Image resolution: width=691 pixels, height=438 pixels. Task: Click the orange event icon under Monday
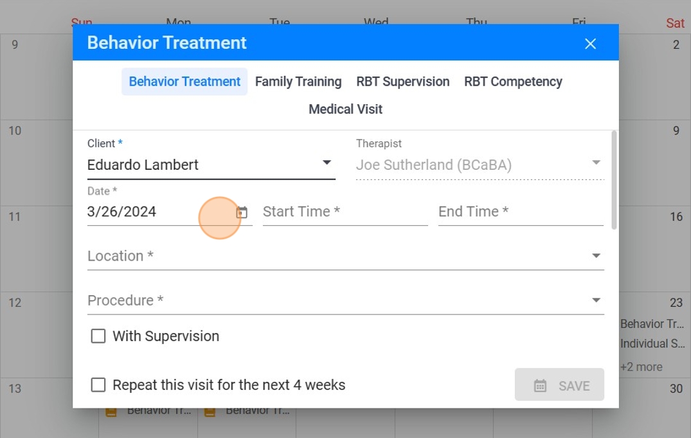(111, 412)
